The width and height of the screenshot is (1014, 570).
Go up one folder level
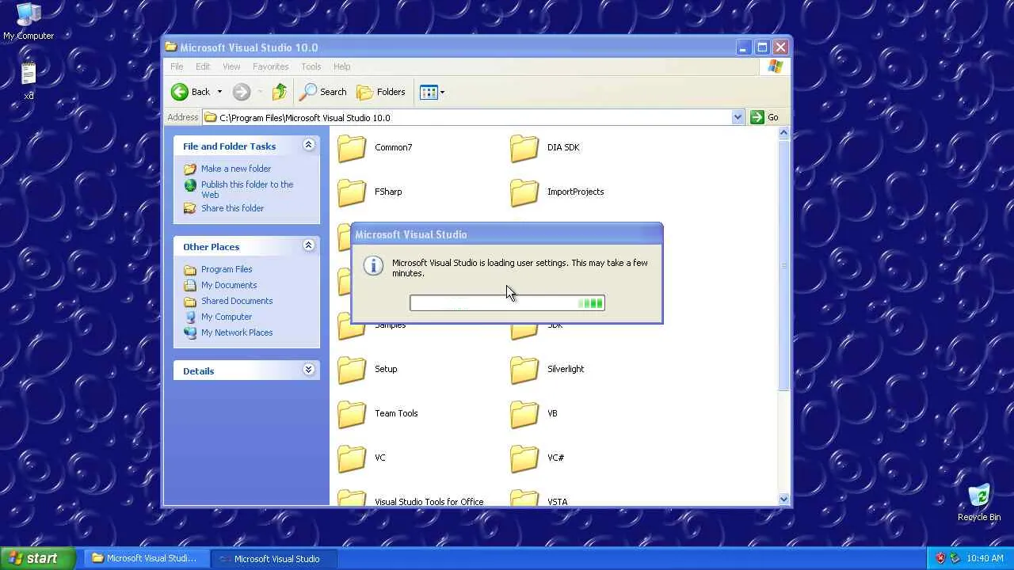(x=279, y=92)
